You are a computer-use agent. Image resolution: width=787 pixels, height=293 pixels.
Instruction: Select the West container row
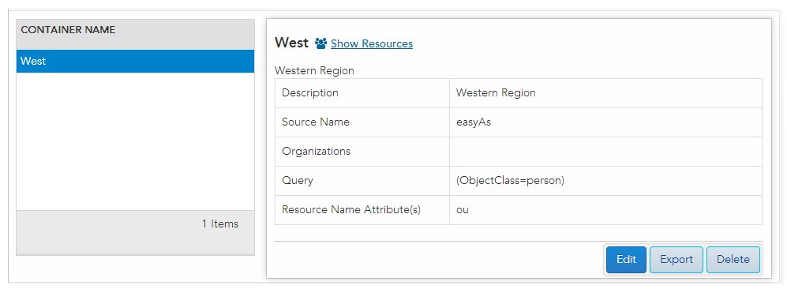[x=136, y=62]
